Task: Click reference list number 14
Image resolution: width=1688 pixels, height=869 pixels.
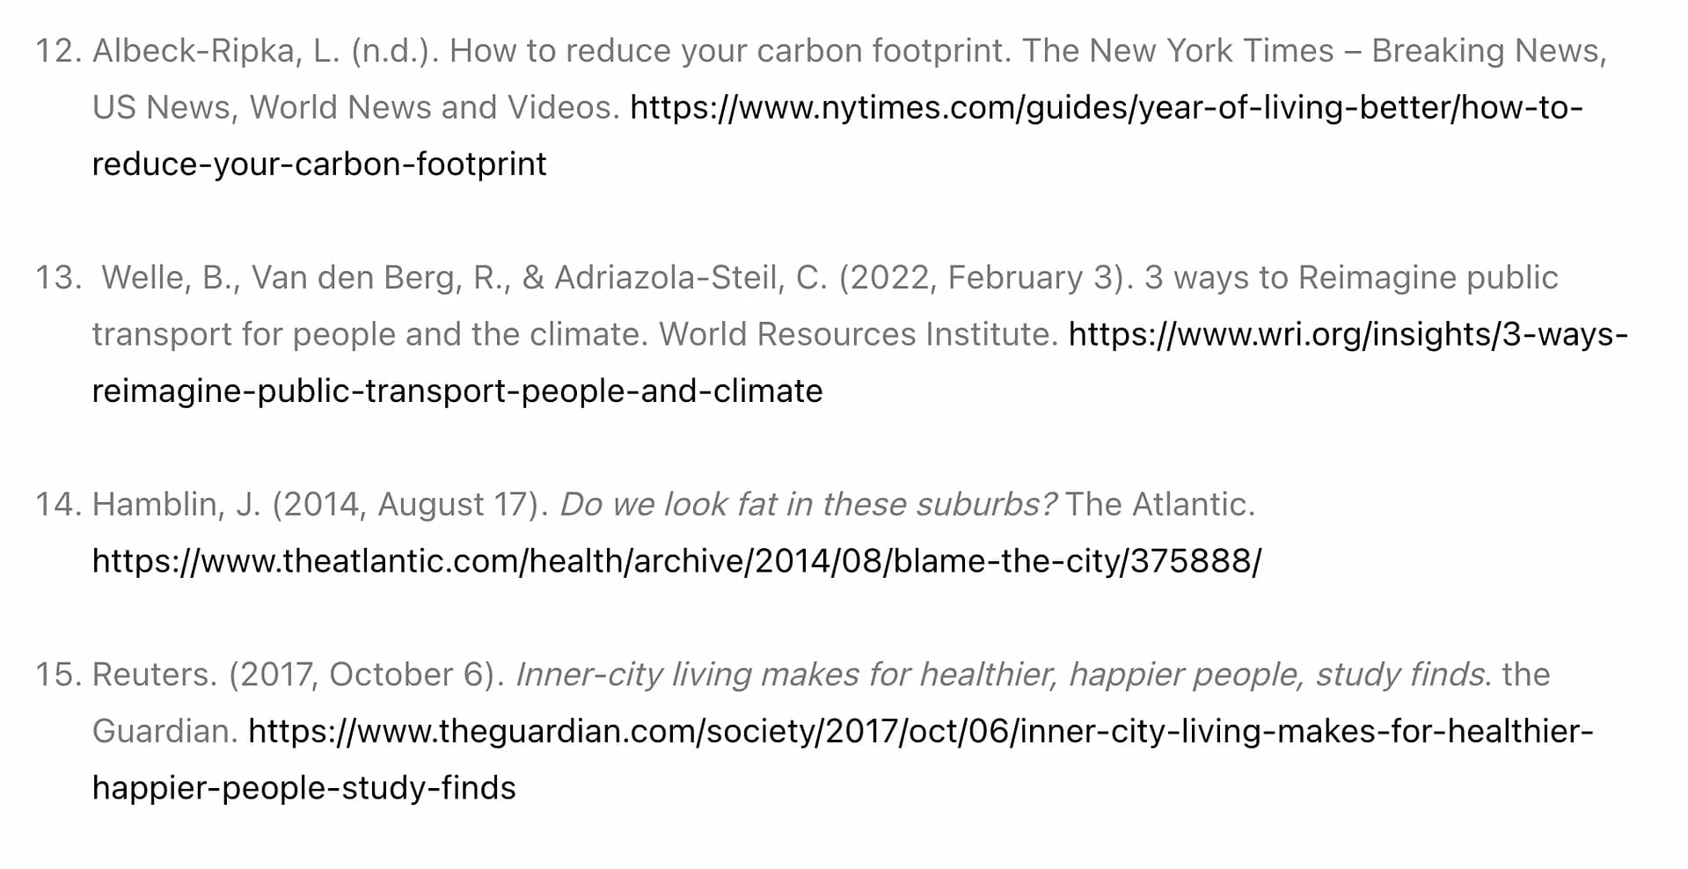Action: (x=58, y=504)
